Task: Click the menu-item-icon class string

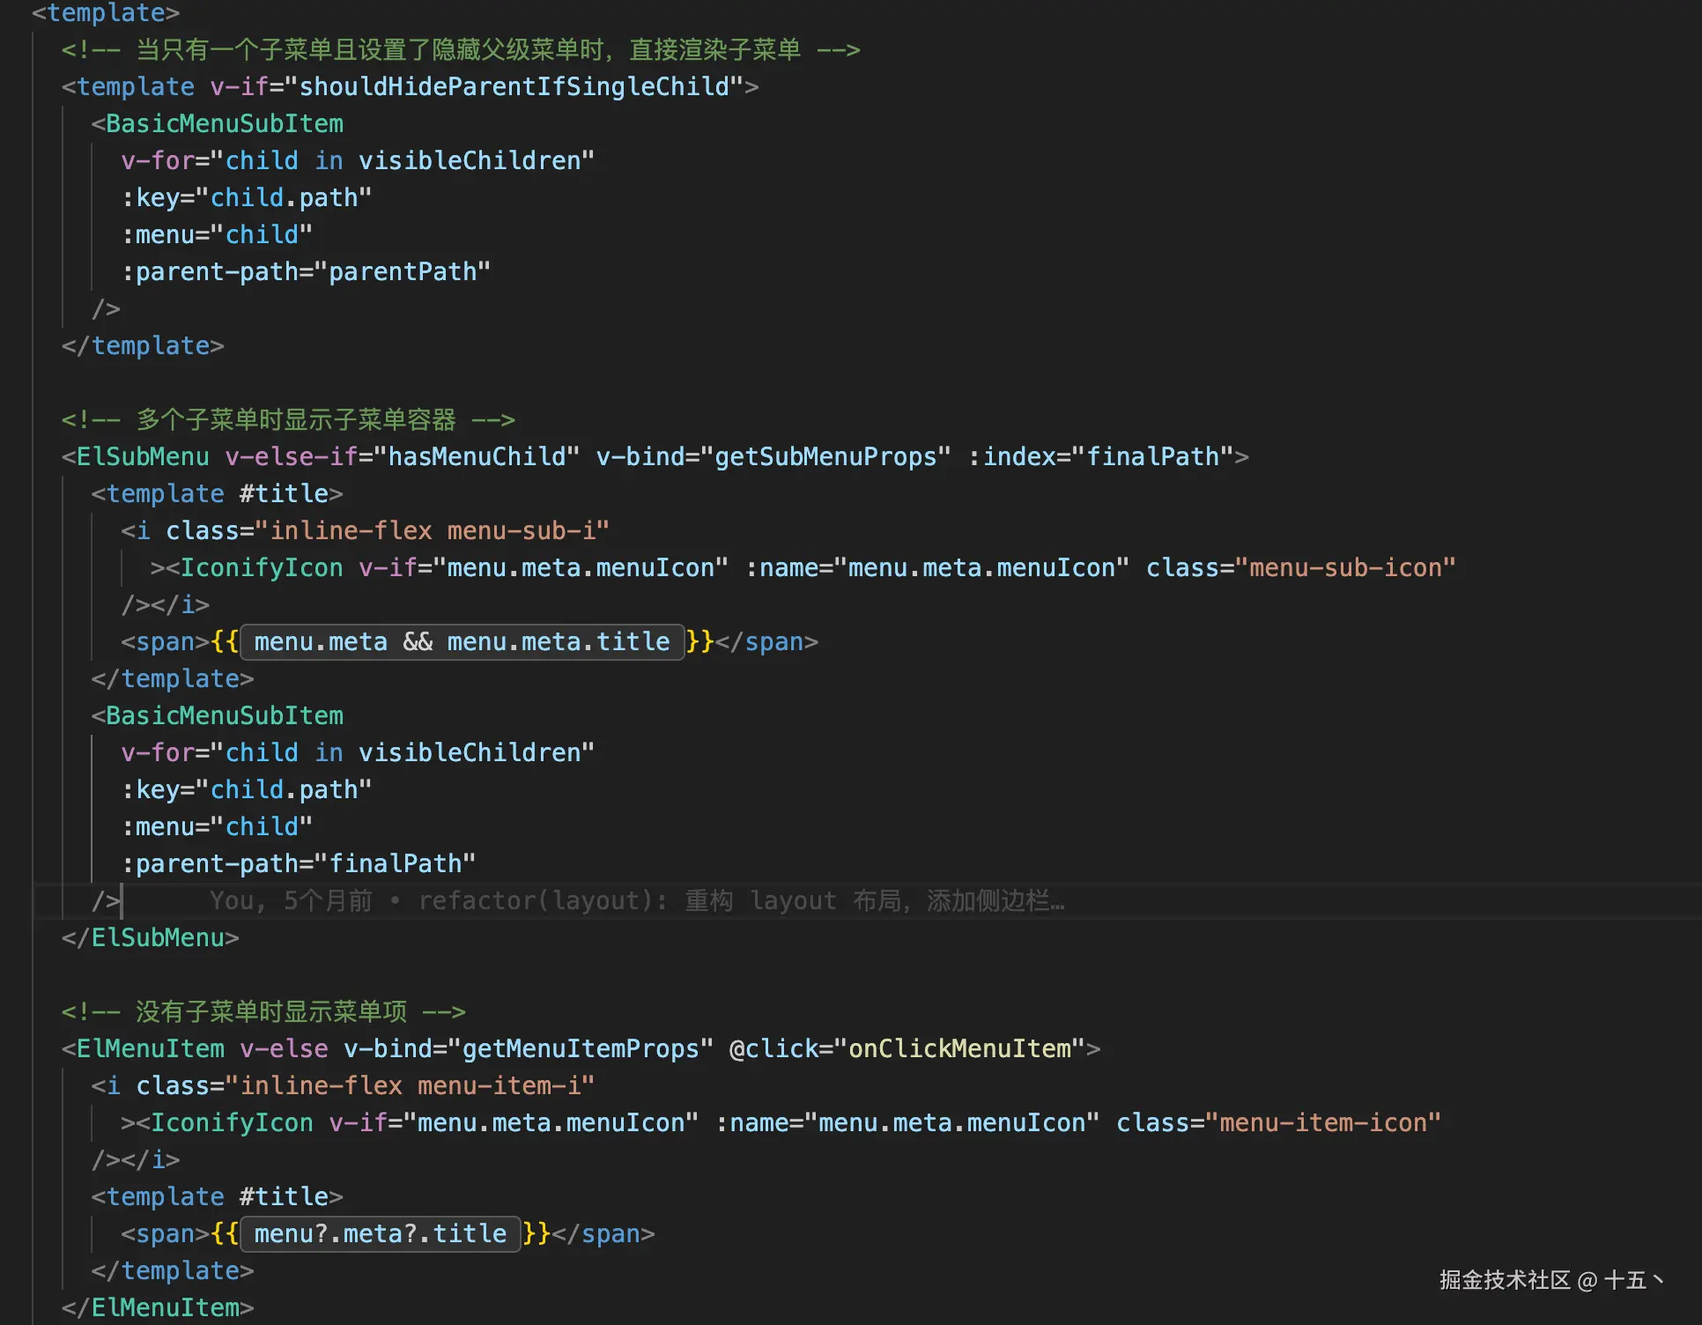Action: pyautogui.click(x=1322, y=1122)
